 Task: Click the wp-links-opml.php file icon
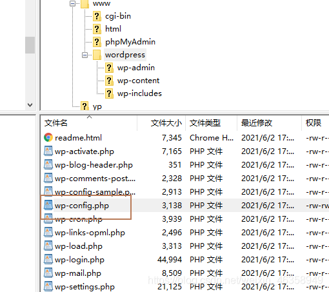click(48, 232)
